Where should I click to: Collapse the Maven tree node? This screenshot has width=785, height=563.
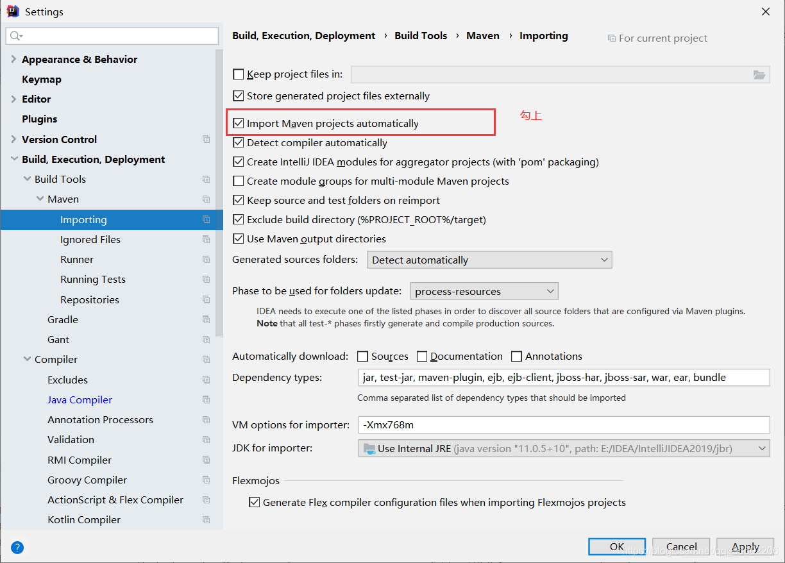[x=39, y=199]
